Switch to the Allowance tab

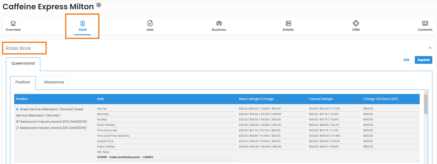coord(54,82)
